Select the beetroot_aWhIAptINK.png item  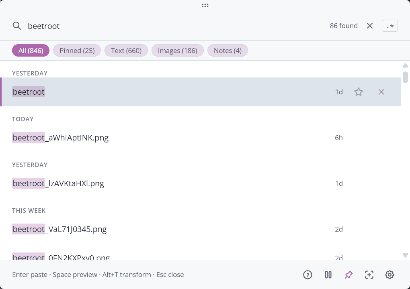(x=60, y=138)
